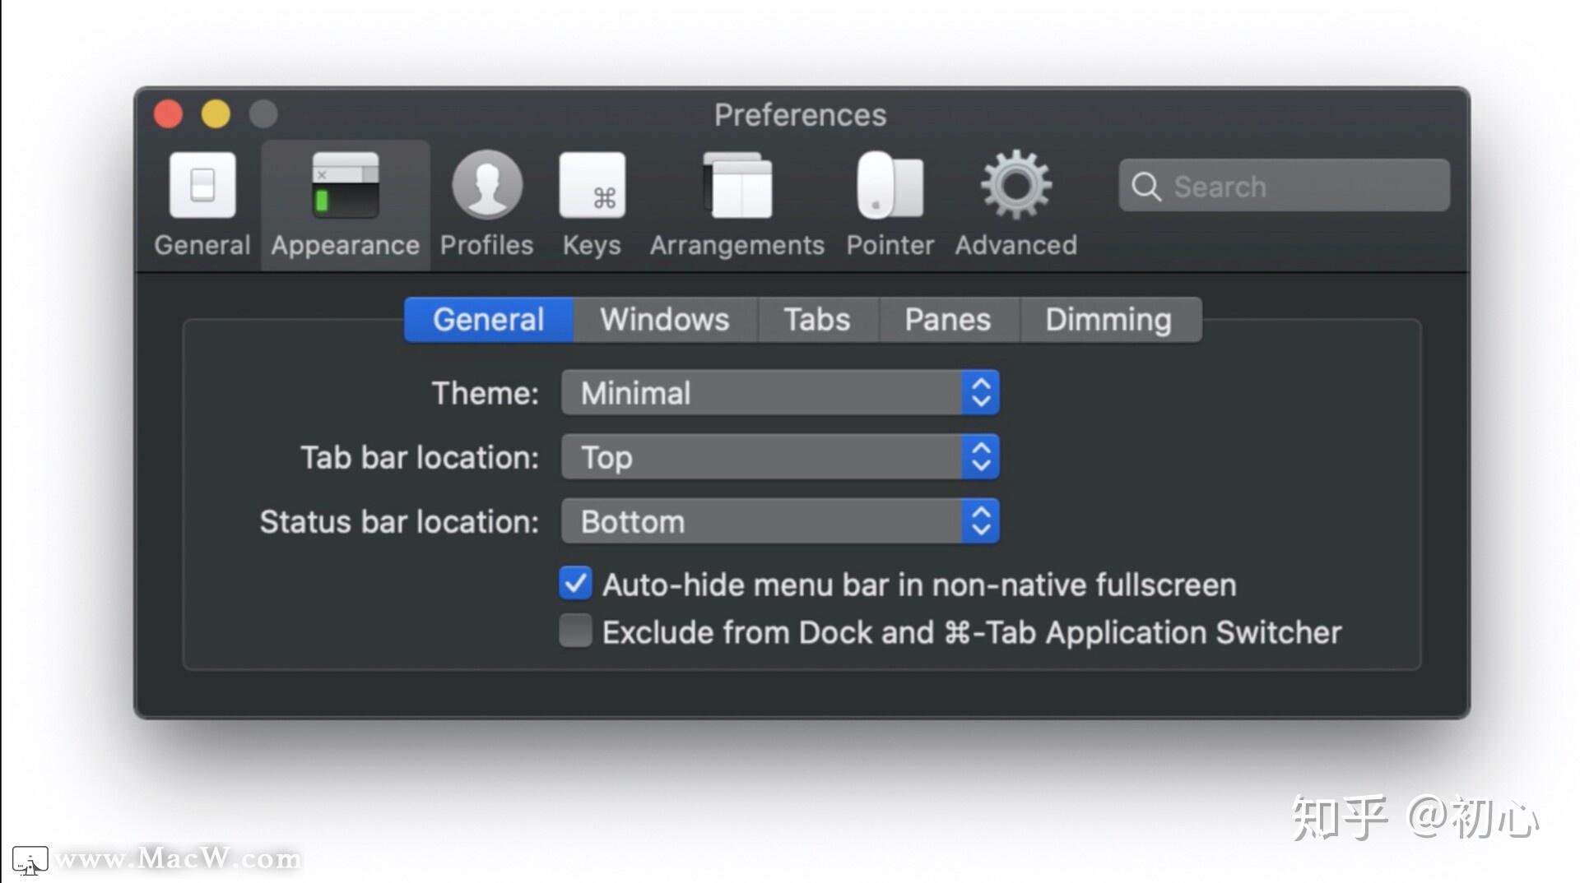Open the Panes tab

pos(947,319)
